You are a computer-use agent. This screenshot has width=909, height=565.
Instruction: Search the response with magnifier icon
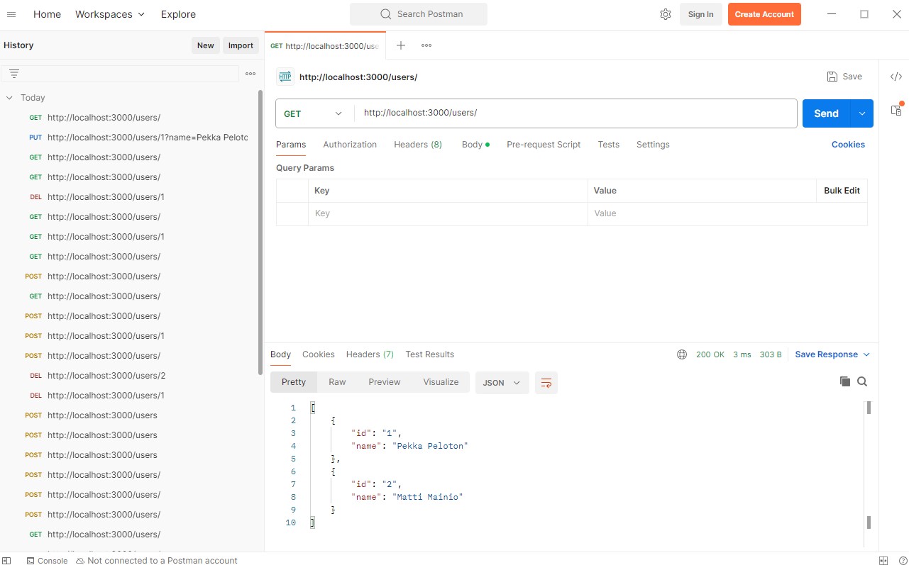862,381
